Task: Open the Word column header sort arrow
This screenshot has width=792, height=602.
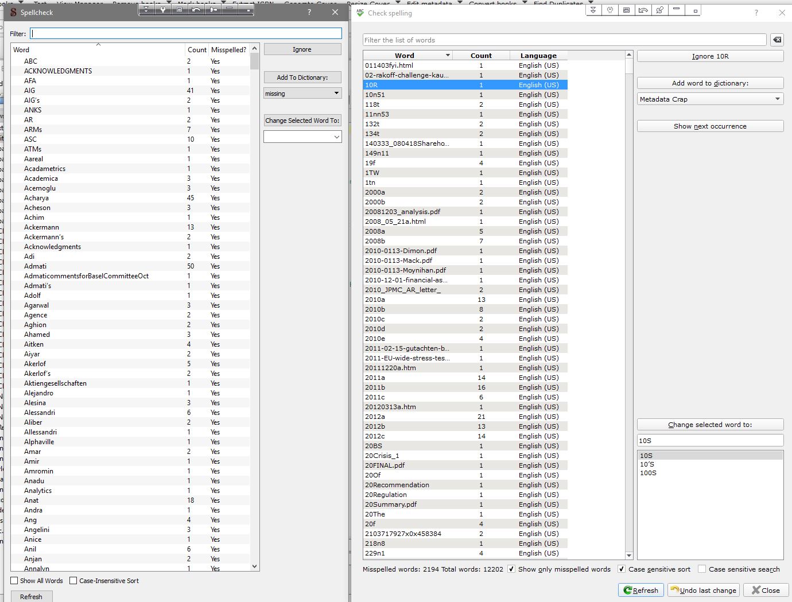Action: (448, 56)
